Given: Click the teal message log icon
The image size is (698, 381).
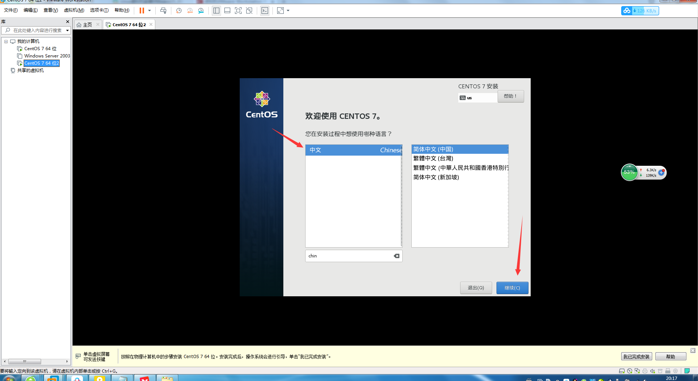Looking at the screenshot, I should point(687,371).
